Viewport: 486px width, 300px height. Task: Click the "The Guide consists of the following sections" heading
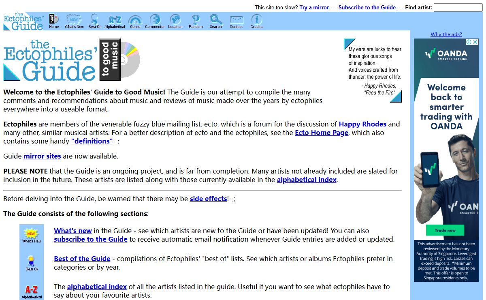(x=75, y=214)
